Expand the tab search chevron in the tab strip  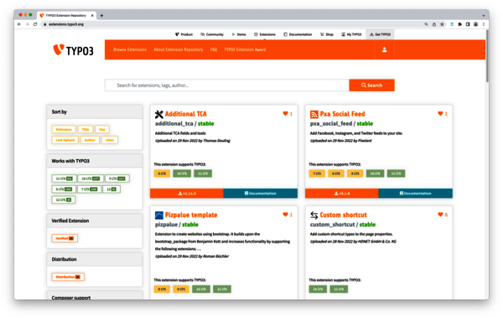[484, 15]
